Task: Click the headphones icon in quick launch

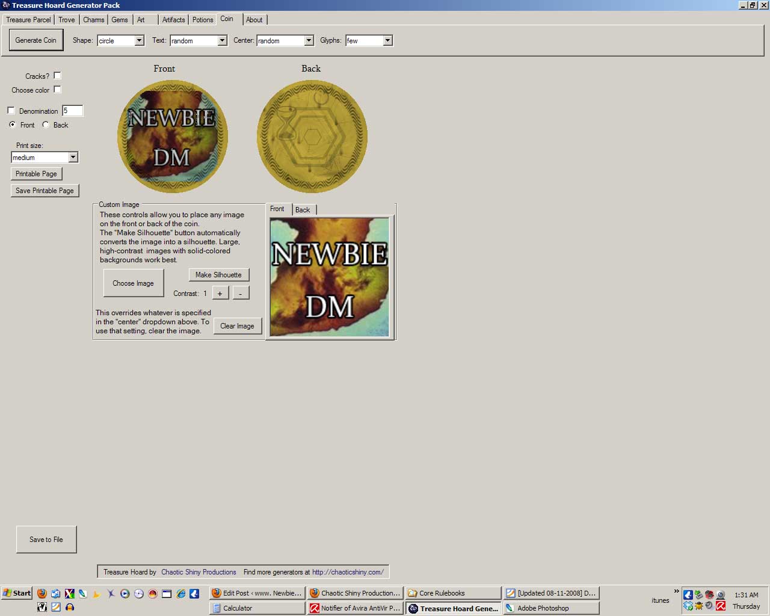Action: 70,607
